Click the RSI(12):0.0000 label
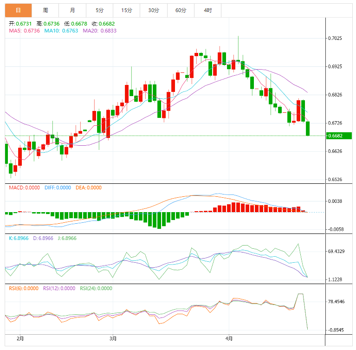 tap(59, 288)
